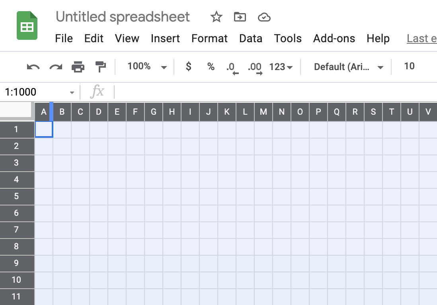Open the Move to folder icon
The image size is (437, 305).
click(240, 17)
